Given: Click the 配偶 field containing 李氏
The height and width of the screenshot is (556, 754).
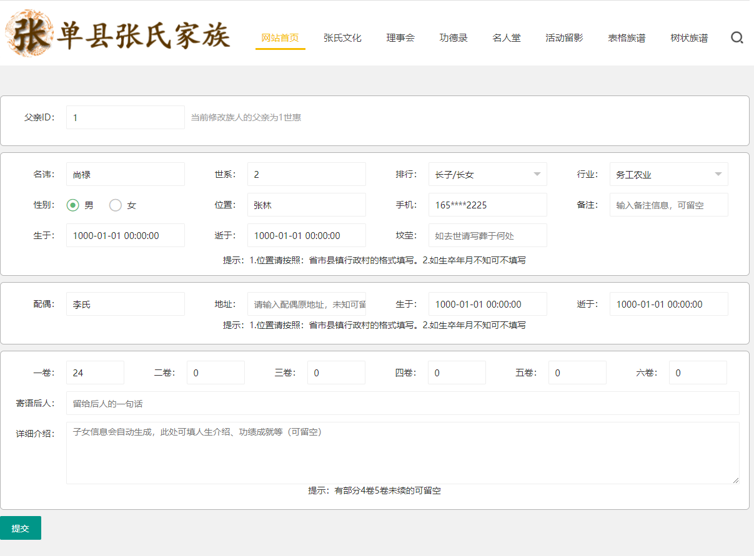Looking at the screenshot, I should [126, 304].
